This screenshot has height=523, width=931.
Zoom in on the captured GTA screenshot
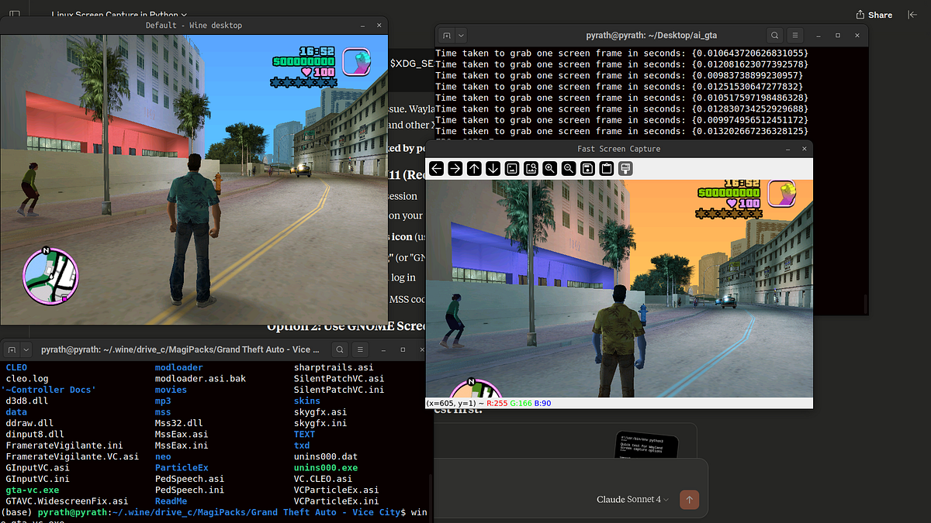coord(549,168)
